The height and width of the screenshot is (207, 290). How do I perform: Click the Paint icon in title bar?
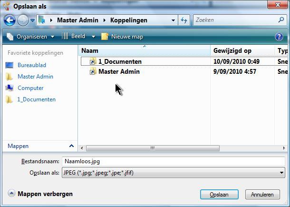click(x=7, y=6)
